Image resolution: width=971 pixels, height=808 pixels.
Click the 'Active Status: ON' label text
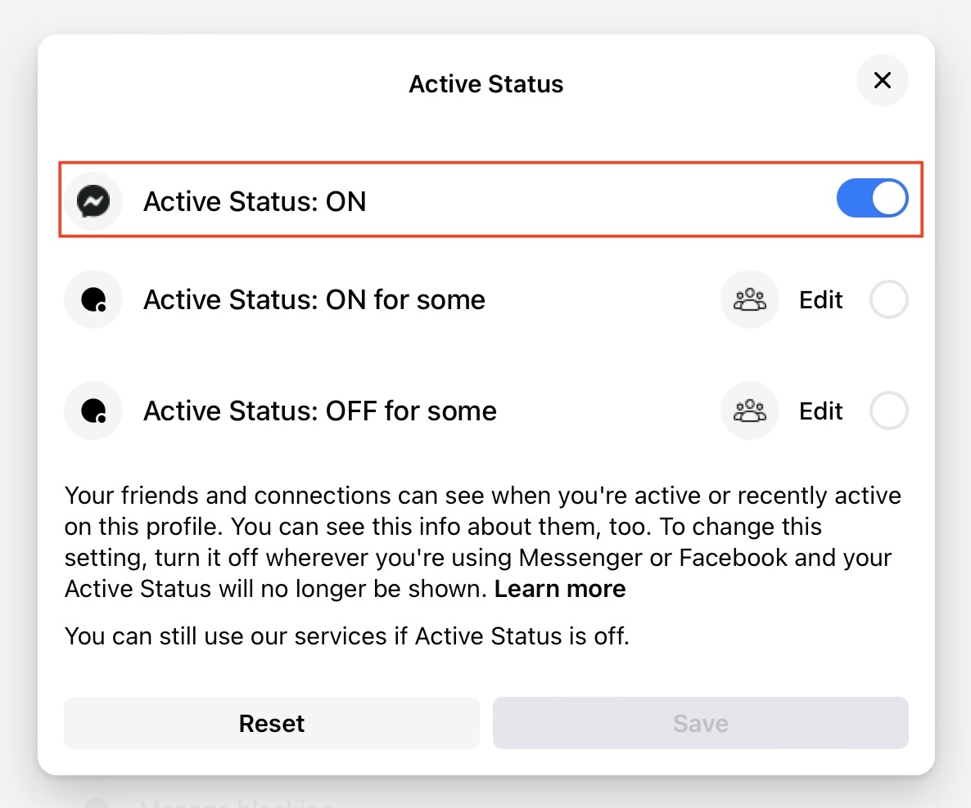255,201
